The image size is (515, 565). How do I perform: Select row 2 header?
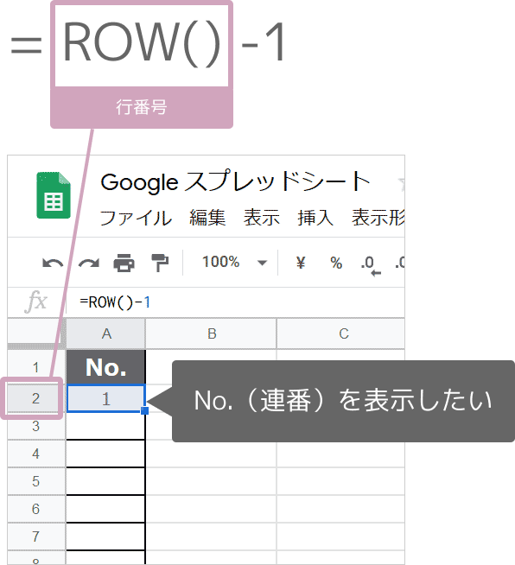coord(36,398)
